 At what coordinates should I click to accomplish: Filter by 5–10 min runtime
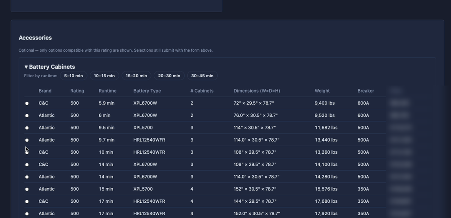pyautogui.click(x=74, y=76)
